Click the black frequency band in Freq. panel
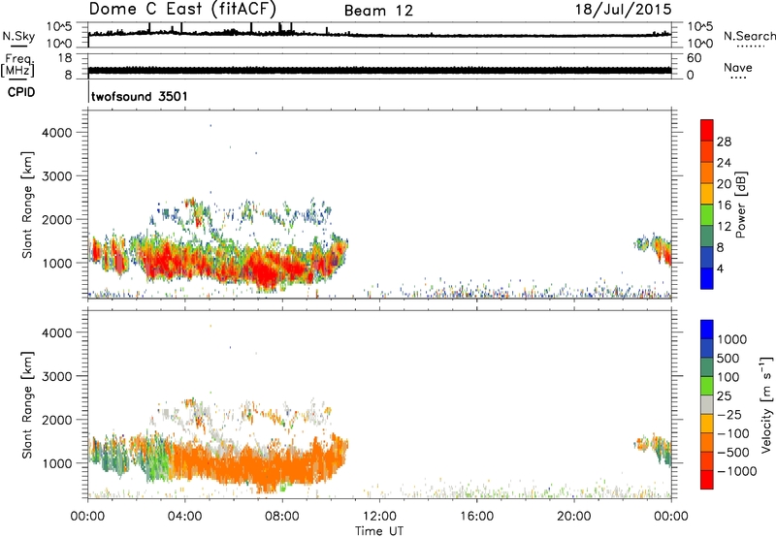This screenshot has height=537, width=776. tap(379, 70)
